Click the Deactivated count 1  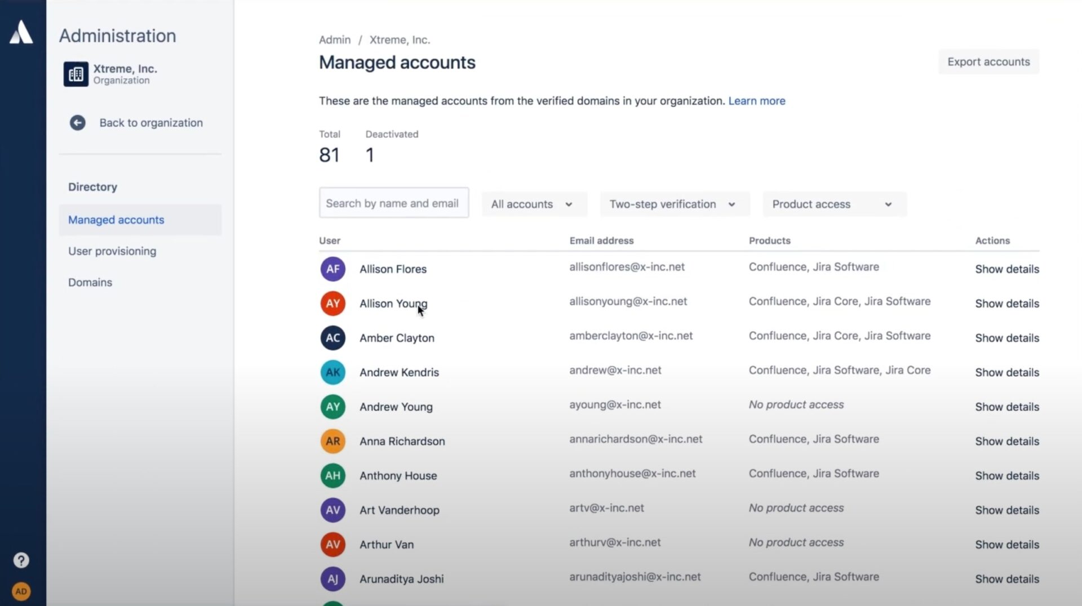coord(370,155)
